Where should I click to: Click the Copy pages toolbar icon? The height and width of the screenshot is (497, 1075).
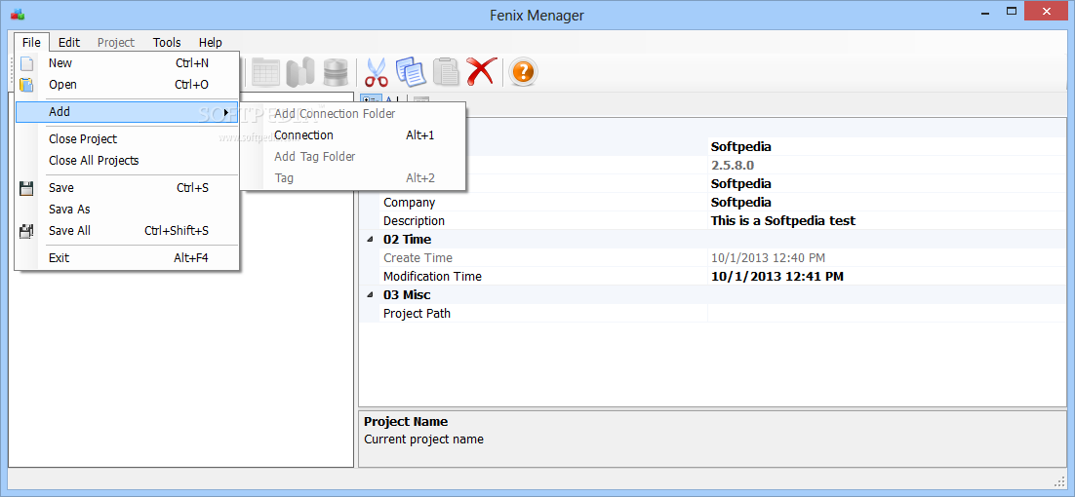click(411, 71)
